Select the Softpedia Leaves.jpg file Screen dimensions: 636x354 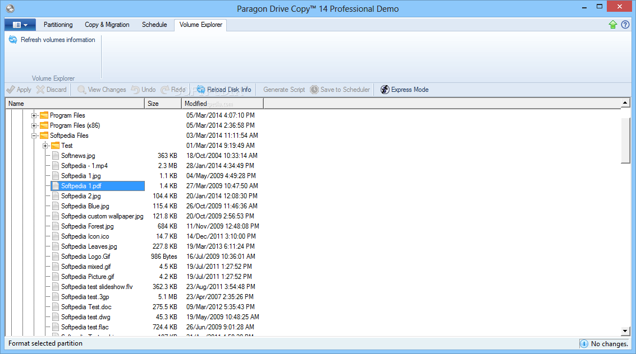[89, 246]
